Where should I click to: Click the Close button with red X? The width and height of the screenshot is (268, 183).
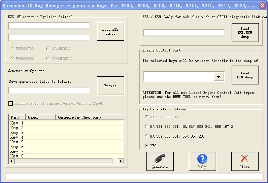(x=245, y=161)
